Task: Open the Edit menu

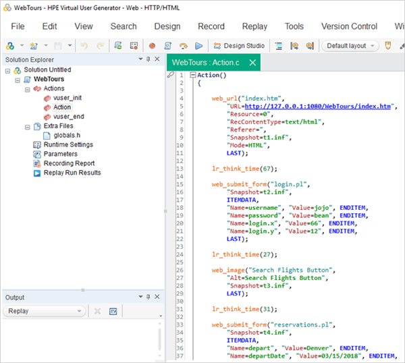Action: pyautogui.click(x=49, y=26)
